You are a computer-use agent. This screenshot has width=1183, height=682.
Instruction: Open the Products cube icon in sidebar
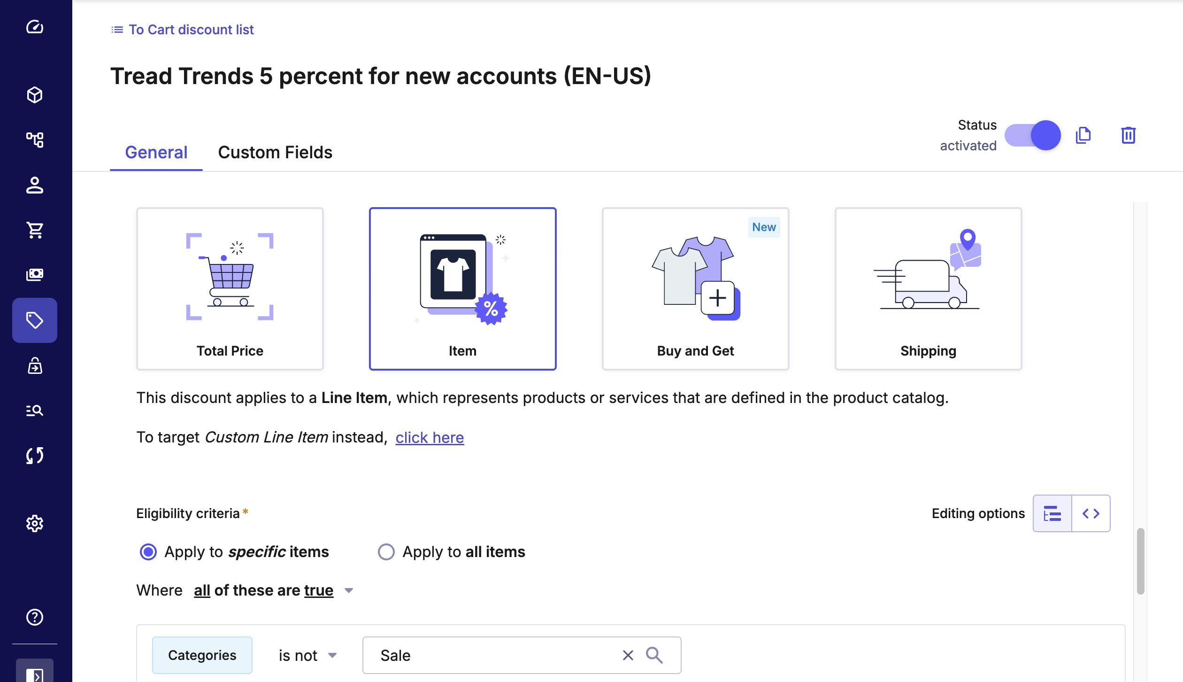tap(35, 95)
